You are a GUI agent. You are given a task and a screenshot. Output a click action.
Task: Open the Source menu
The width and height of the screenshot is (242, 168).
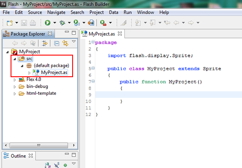(x=35, y=12)
